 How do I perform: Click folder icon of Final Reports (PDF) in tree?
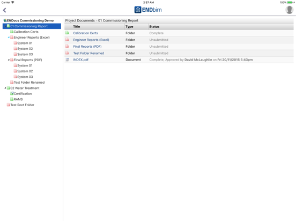[x=12, y=60]
